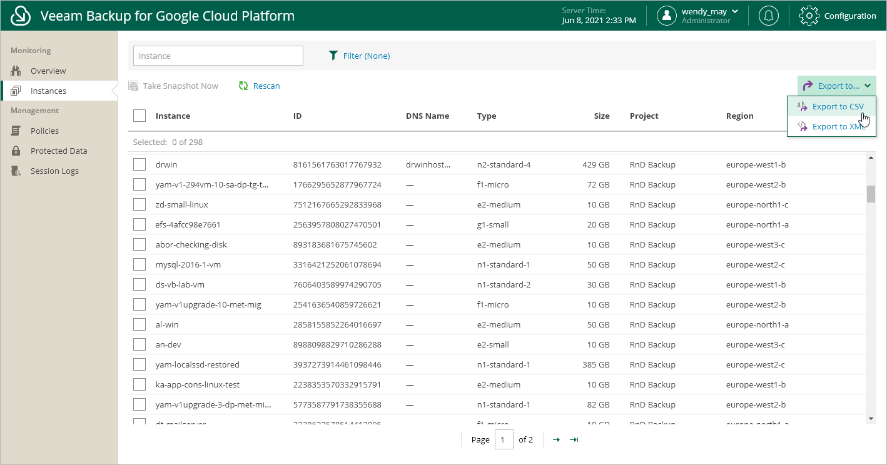The width and height of the screenshot is (887, 465).
Task: Click the Rescan link
Action: tap(266, 86)
